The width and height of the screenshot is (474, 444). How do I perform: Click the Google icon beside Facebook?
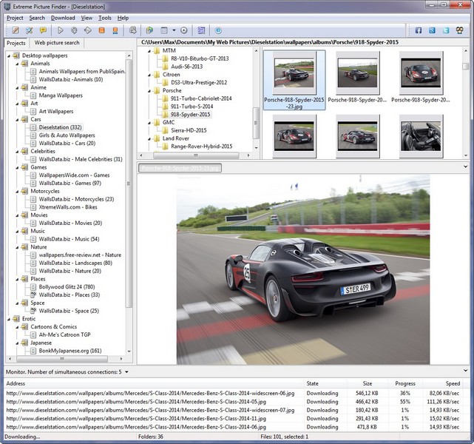(432, 30)
